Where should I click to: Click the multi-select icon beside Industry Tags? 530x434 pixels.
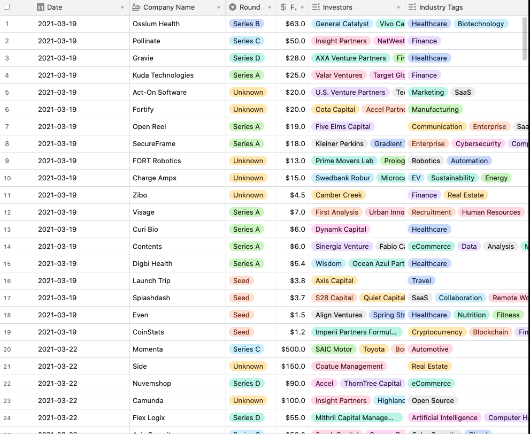(412, 7)
